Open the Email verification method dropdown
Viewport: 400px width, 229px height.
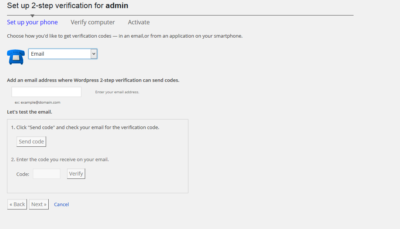point(60,54)
